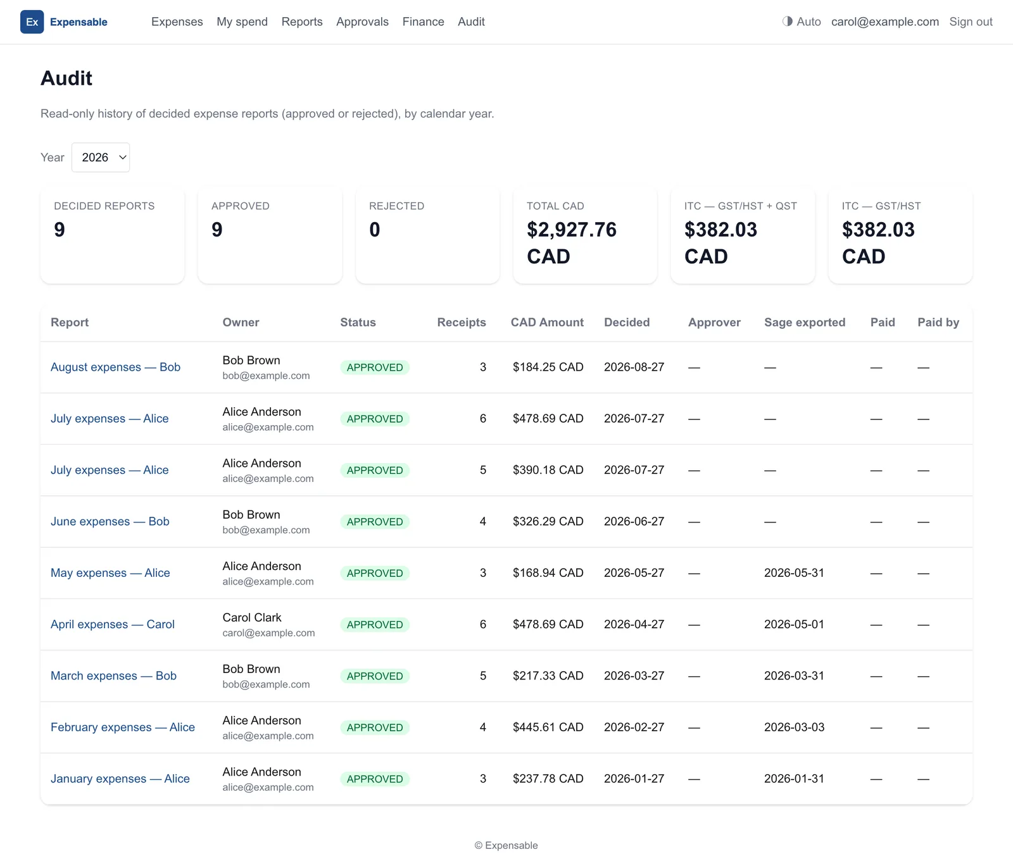Click the Owner column header
This screenshot has width=1013, height=866.
(x=241, y=323)
